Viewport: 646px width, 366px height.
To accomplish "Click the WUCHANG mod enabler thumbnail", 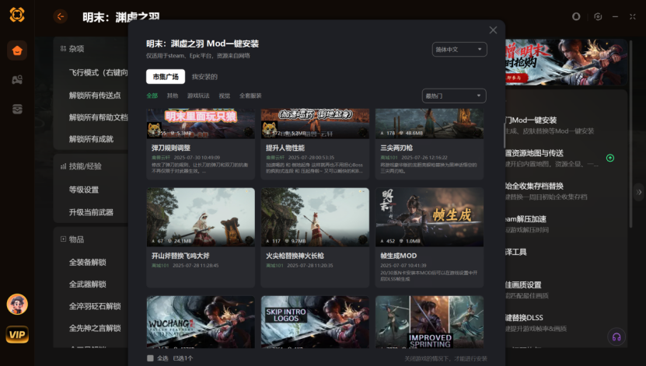I will point(201,322).
